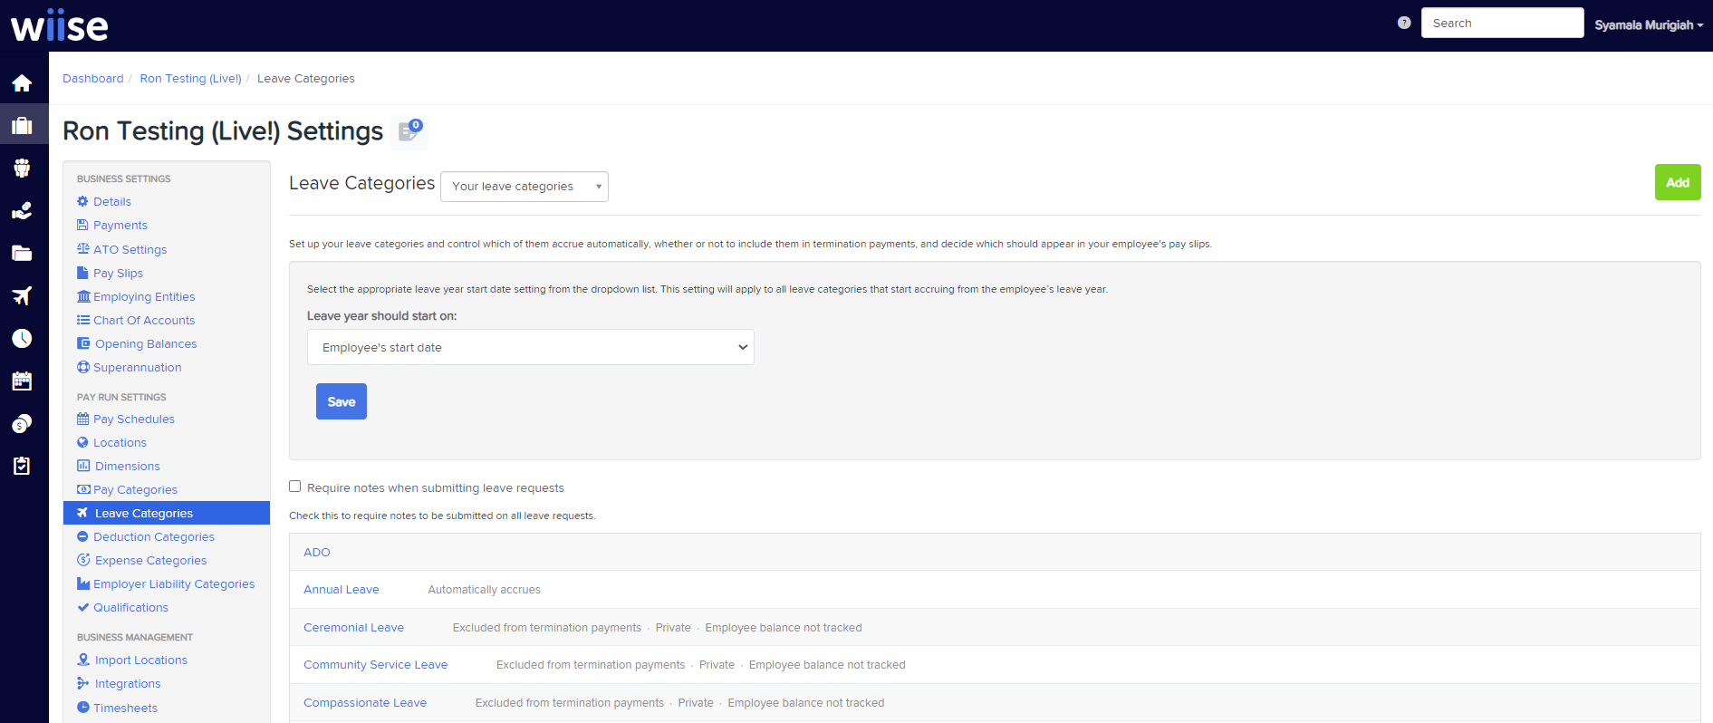Open the Your leave categories dropdown
Image resolution: width=1713 pixels, height=723 pixels.
[524, 187]
